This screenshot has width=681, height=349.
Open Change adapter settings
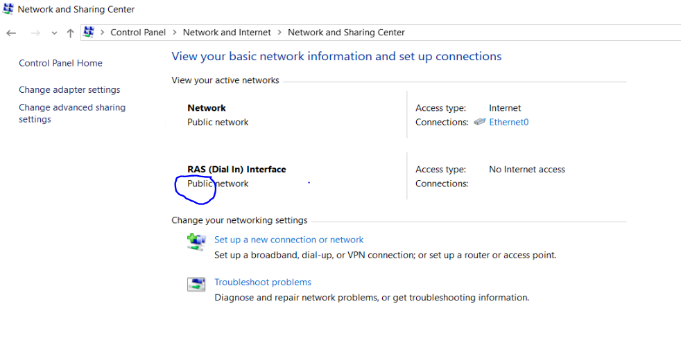(69, 90)
